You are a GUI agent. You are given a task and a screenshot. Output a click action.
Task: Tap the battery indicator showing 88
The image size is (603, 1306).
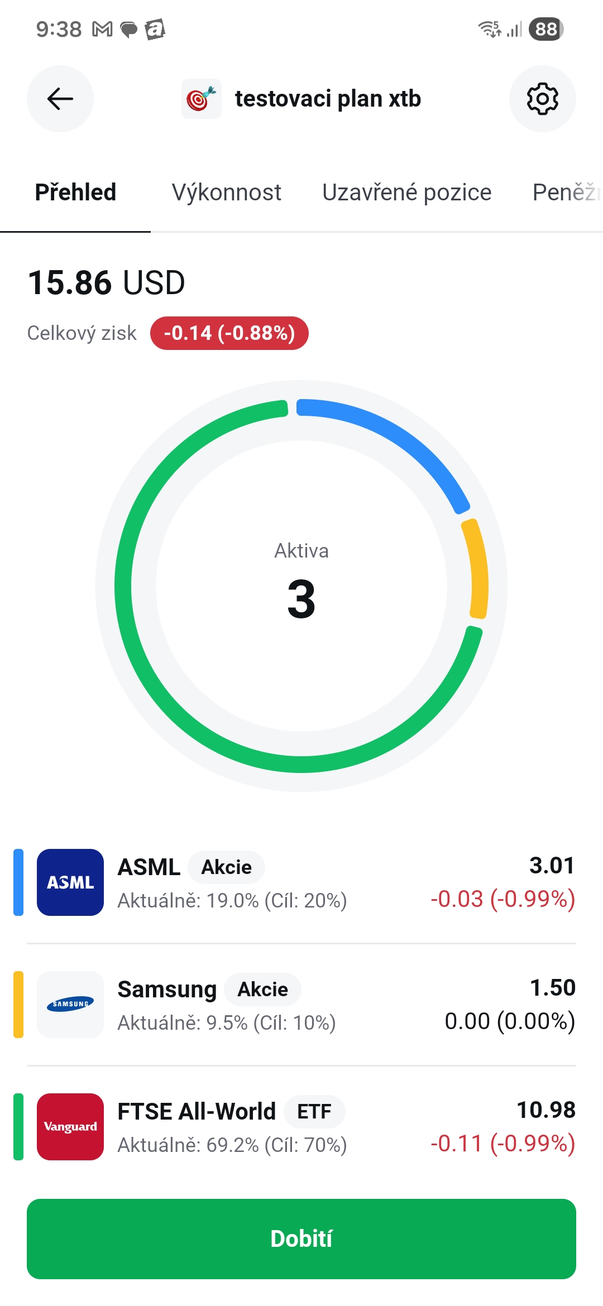pyautogui.click(x=546, y=29)
